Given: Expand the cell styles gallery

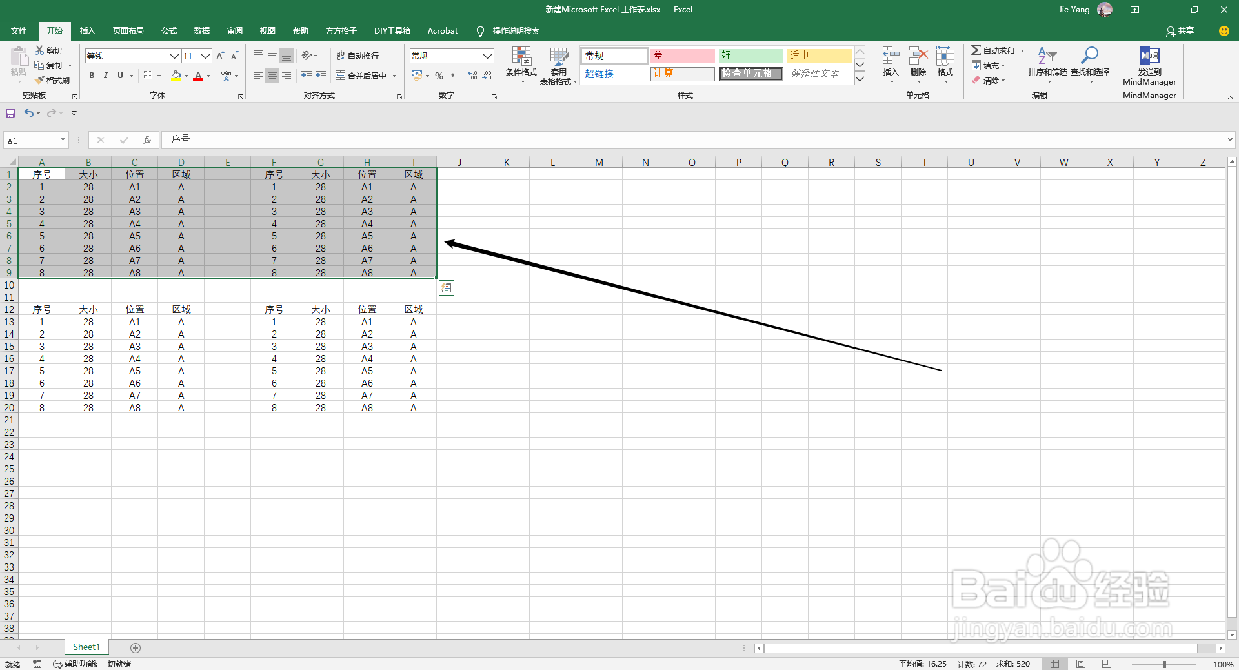Looking at the screenshot, I should [860, 79].
